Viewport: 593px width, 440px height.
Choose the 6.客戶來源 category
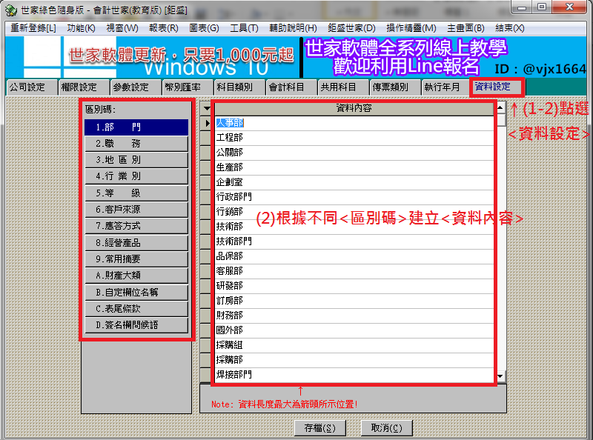tap(136, 210)
